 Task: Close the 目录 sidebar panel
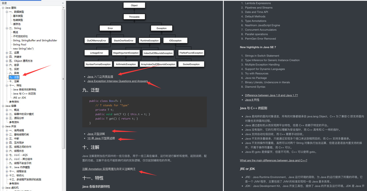(63, 3)
